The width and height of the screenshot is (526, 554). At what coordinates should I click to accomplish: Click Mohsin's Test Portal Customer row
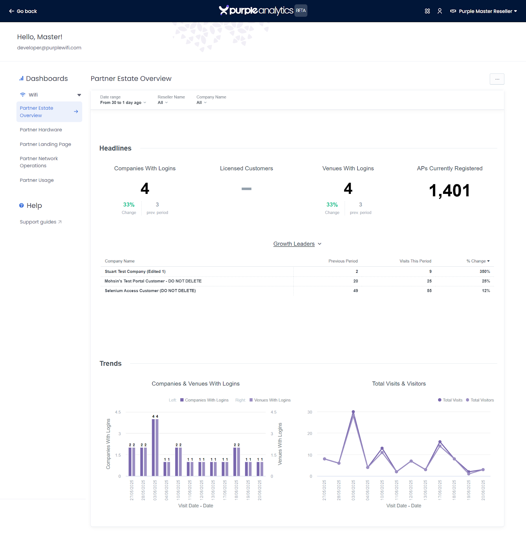(x=297, y=281)
